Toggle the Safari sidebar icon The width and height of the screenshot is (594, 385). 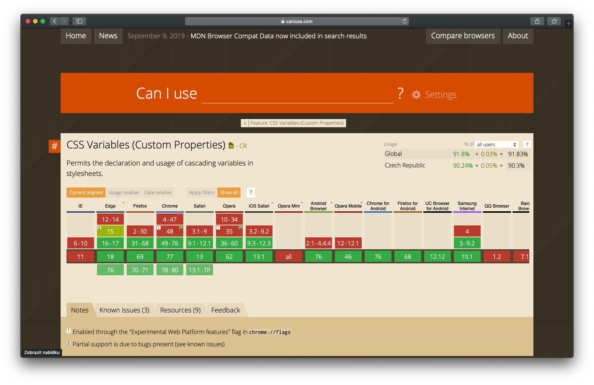[x=79, y=21]
